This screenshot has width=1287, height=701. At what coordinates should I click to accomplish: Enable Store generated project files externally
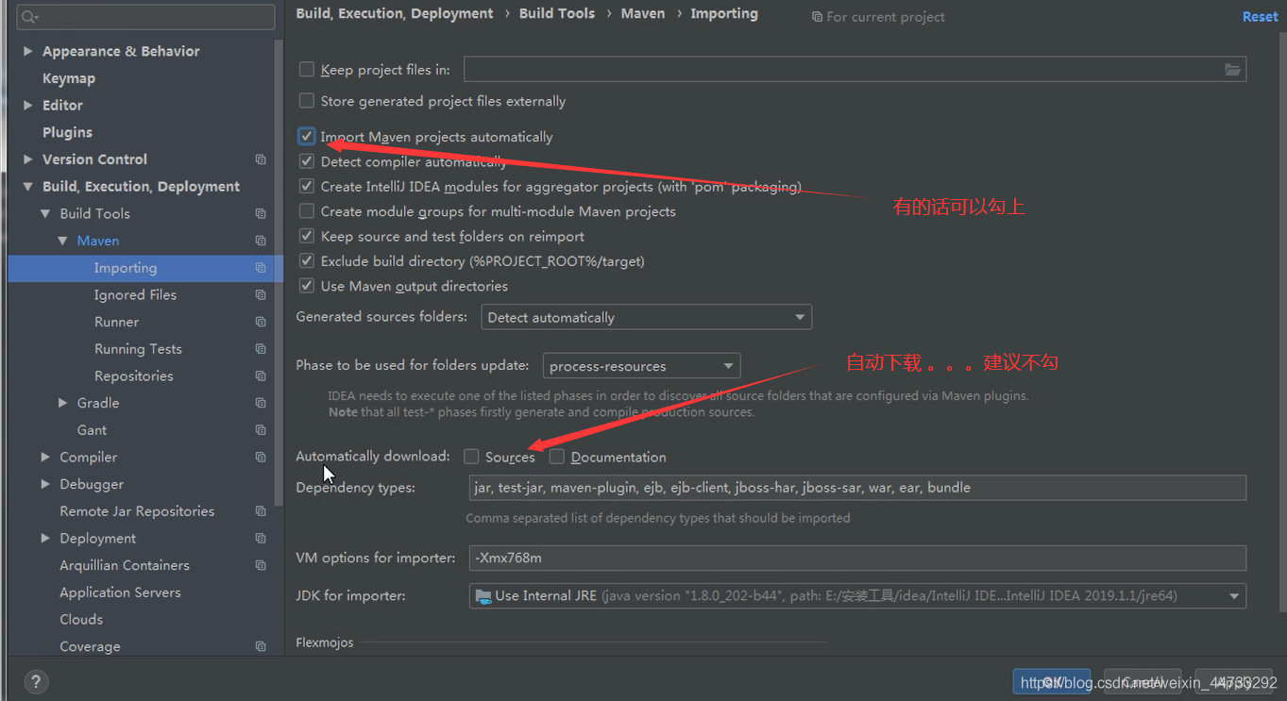click(x=306, y=100)
